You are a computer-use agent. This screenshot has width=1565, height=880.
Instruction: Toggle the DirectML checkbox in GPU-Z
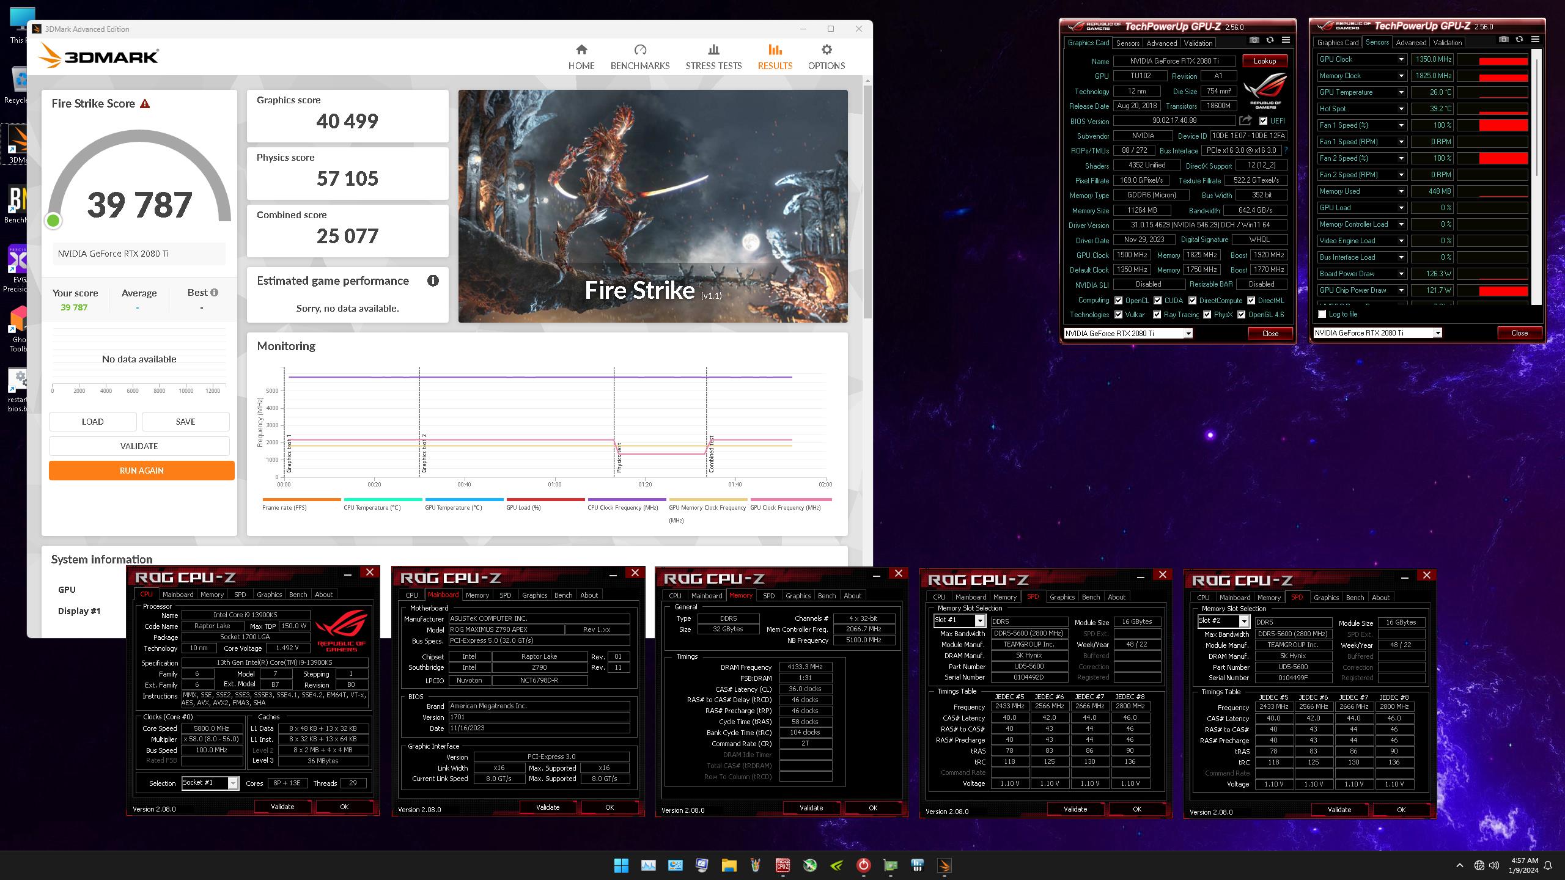[x=1251, y=301]
